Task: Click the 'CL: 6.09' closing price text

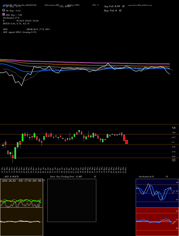Action: pos(65,6)
